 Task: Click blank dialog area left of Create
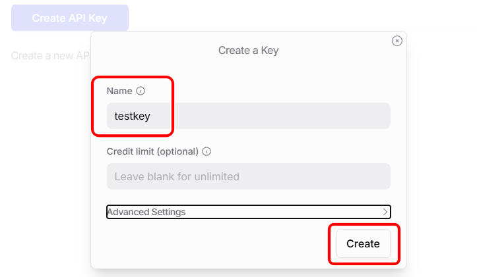211,243
